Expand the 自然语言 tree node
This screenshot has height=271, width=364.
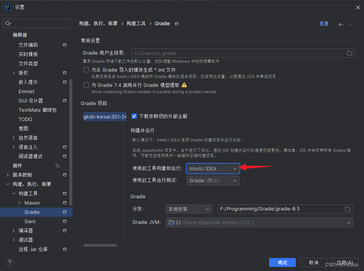click(x=13, y=138)
